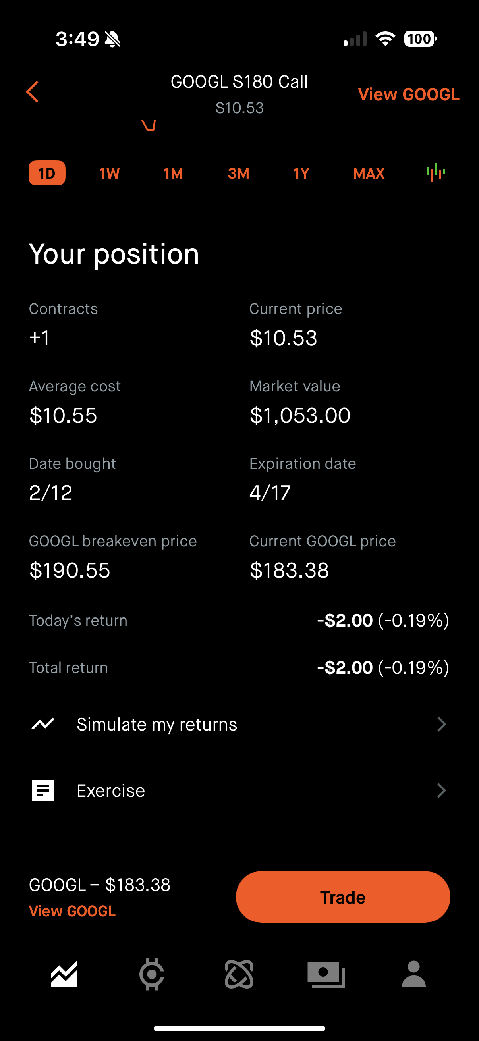Switch chart range to 1M
This screenshot has width=479, height=1041.
coord(173,173)
